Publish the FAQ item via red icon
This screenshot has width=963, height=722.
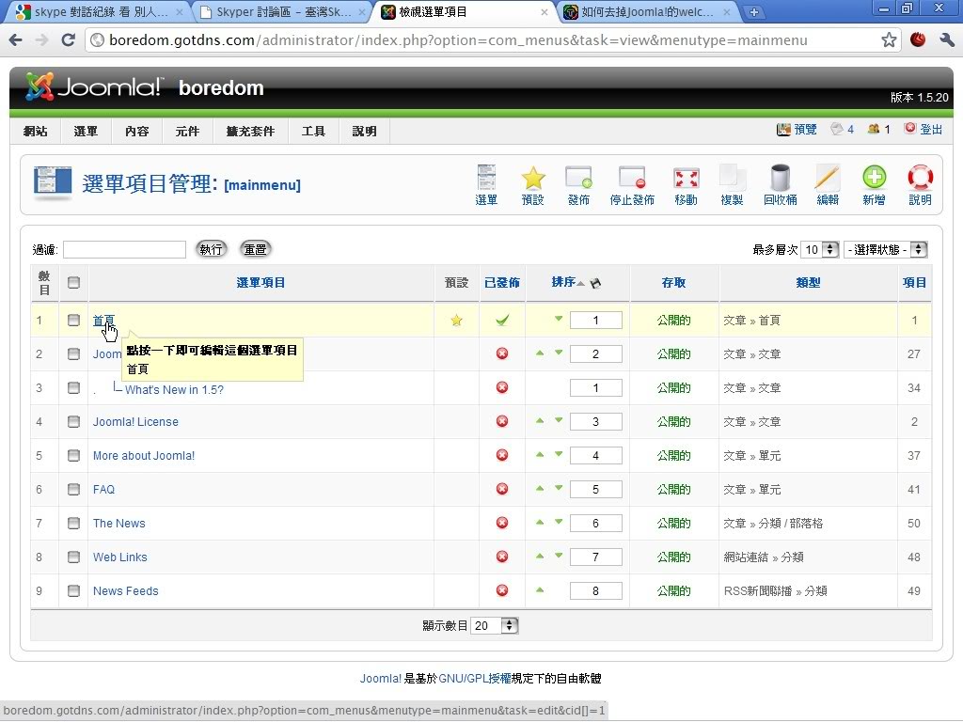(502, 489)
